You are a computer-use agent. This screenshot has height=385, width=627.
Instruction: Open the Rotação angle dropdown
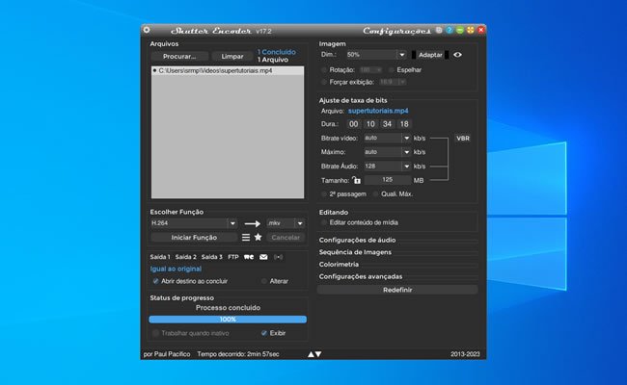pyautogui.click(x=371, y=70)
